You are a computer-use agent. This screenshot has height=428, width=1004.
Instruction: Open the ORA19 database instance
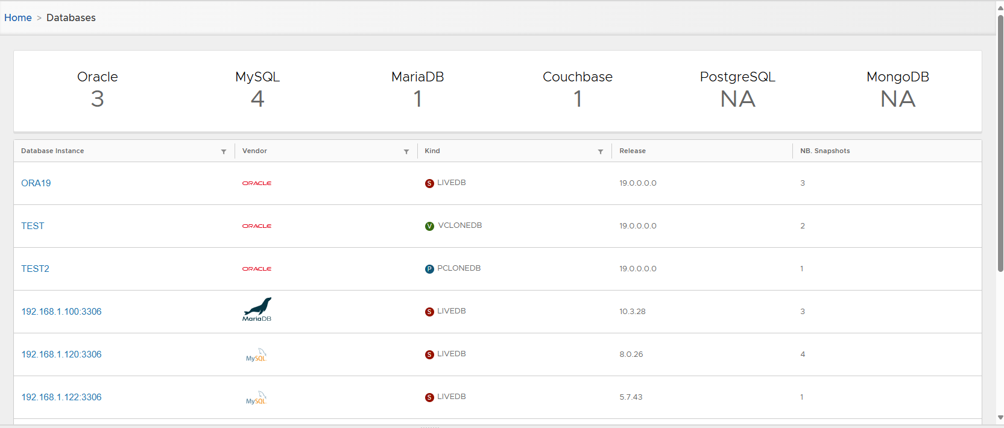tap(36, 183)
